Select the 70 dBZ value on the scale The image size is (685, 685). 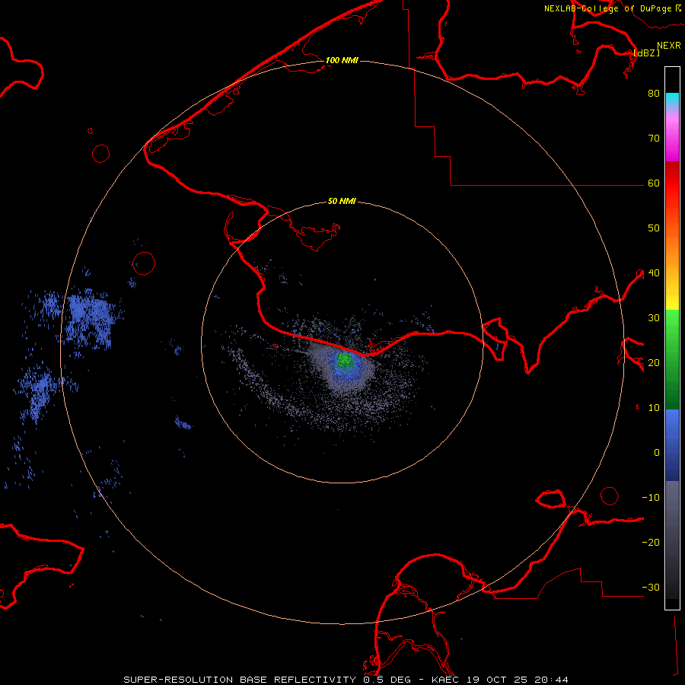(x=654, y=138)
